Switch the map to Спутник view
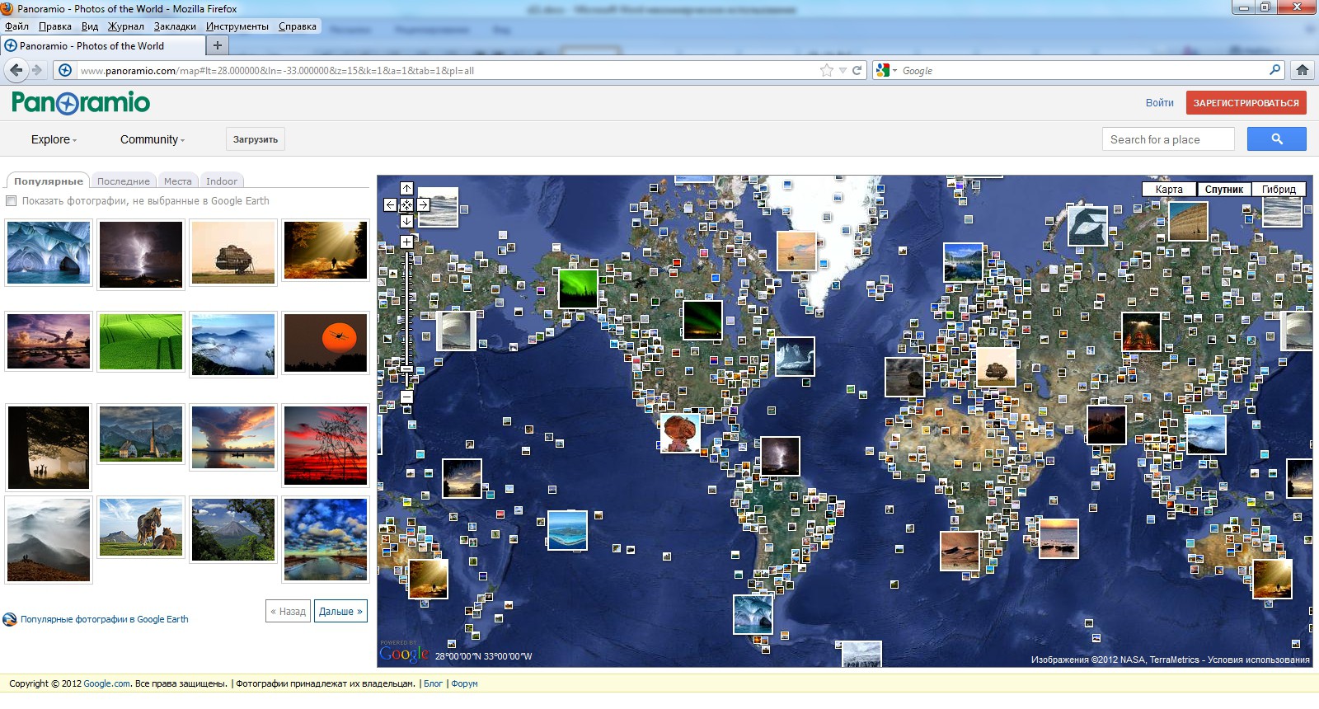Screen dimensions: 1319x709 click(1223, 189)
